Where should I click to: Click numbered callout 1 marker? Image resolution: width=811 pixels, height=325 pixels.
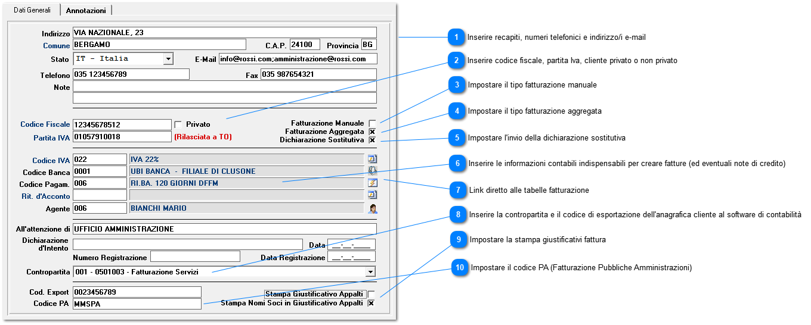[456, 37]
